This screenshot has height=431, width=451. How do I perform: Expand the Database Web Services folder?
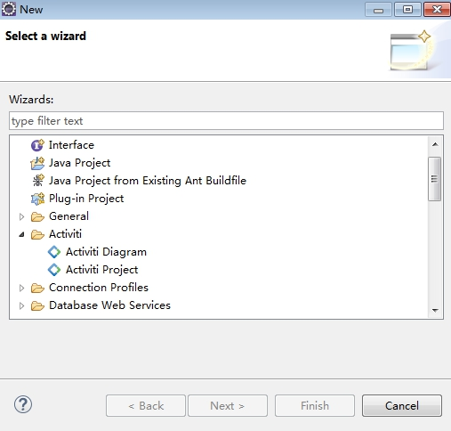pyautogui.click(x=21, y=305)
